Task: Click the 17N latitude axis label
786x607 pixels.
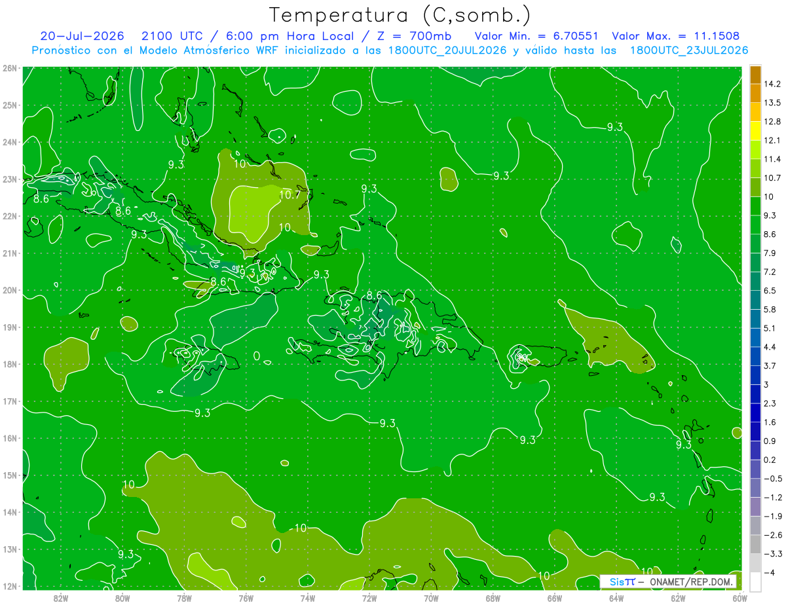Action: point(9,401)
